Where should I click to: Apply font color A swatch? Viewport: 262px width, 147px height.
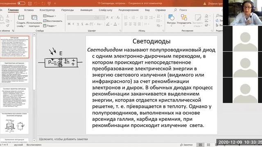(x=115, y=24)
